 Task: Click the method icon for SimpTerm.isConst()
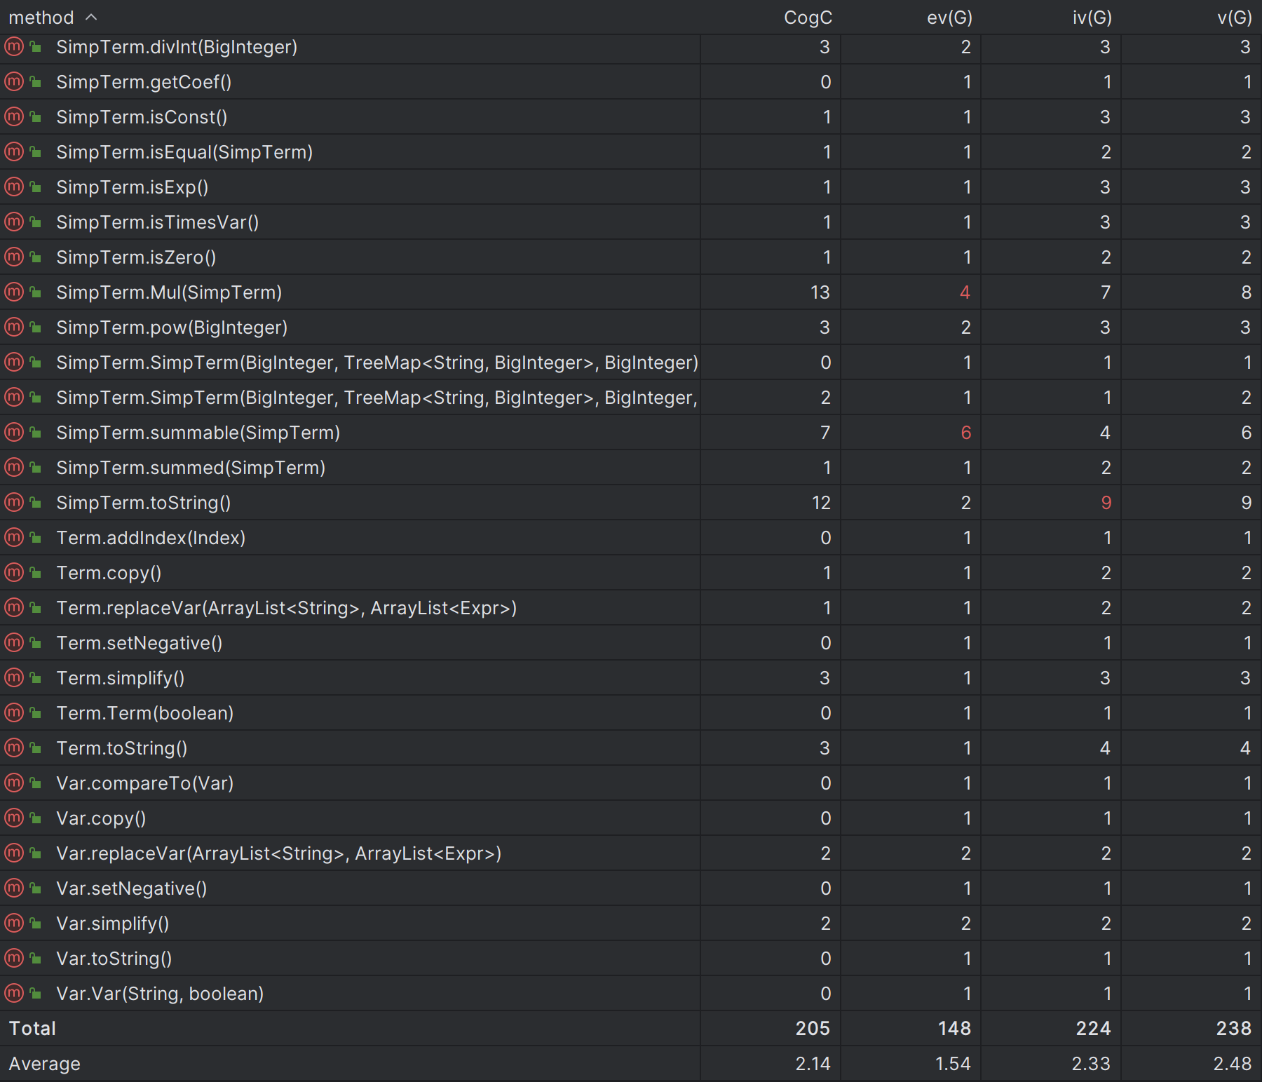[x=14, y=117]
